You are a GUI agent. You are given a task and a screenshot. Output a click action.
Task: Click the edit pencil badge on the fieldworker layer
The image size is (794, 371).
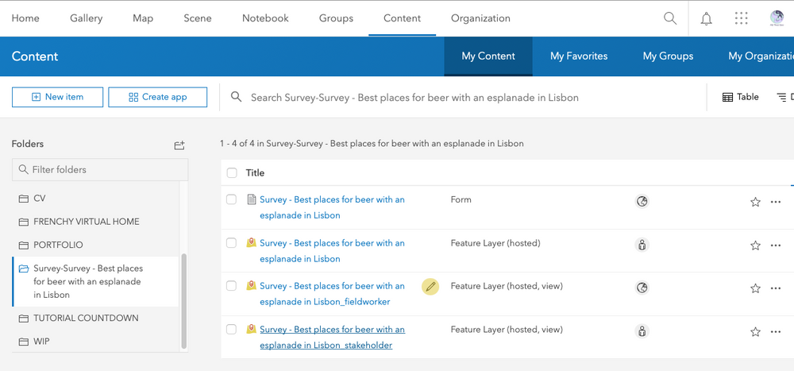tap(430, 286)
